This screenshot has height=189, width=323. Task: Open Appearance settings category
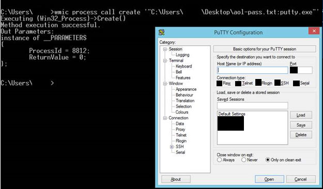coord(186,89)
